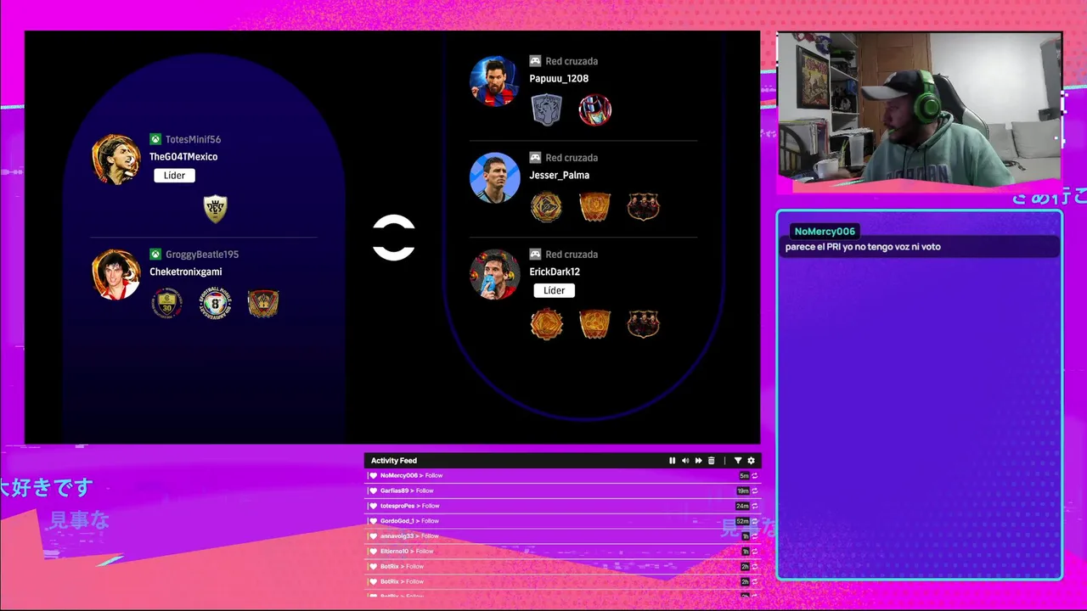Click controller icon above Jesser_Palma

[535, 158]
